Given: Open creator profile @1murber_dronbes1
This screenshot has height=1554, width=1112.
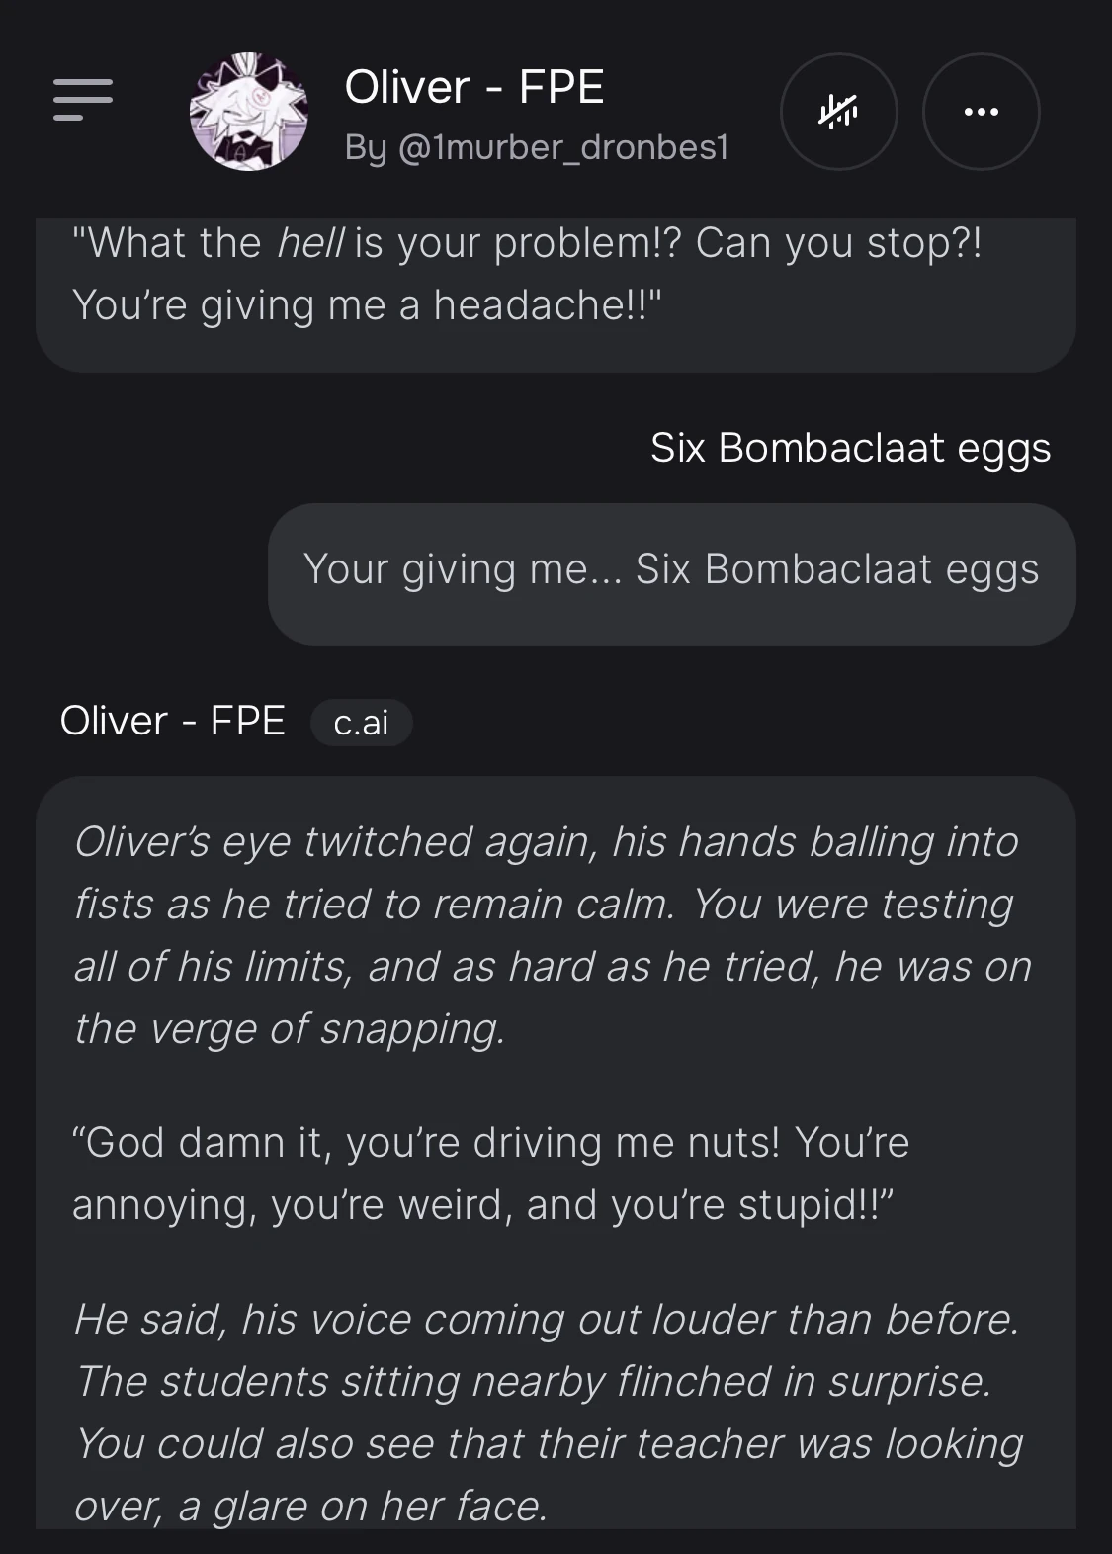Looking at the screenshot, I should (537, 147).
